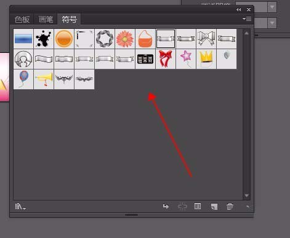Select the blue and red balloon symbol
The image size is (290, 238).
click(23, 79)
